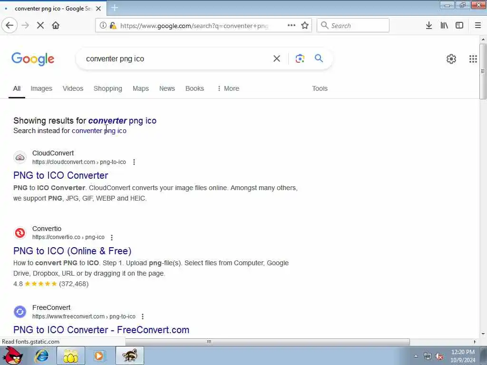487x365 pixels.
Task: Open the Library menu
Action: pos(444,26)
